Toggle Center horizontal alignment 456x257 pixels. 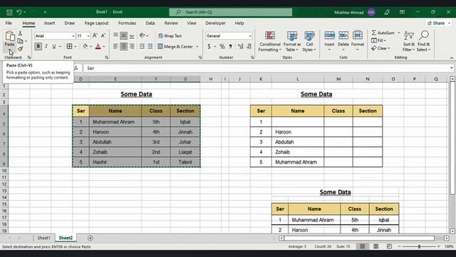(123, 46)
